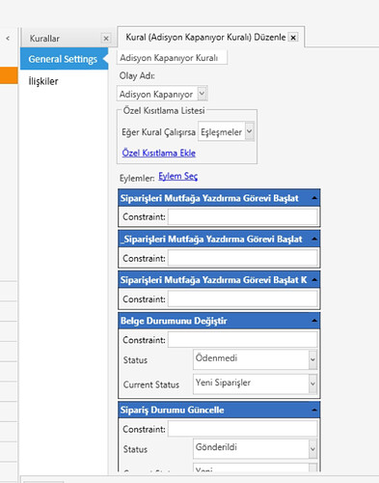379x483 pixels.
Task: Close the Kurallar tab
Action: coord(106,39)
